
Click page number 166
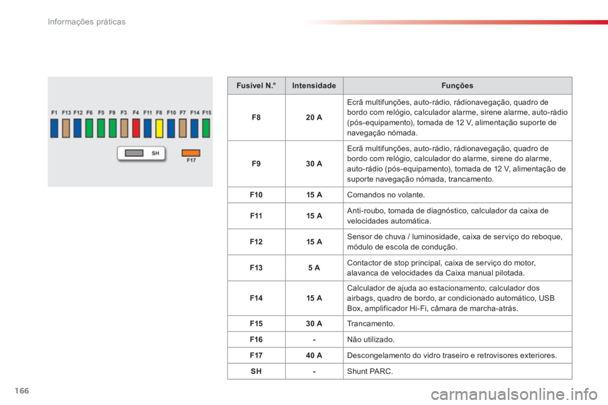[22, 390]
